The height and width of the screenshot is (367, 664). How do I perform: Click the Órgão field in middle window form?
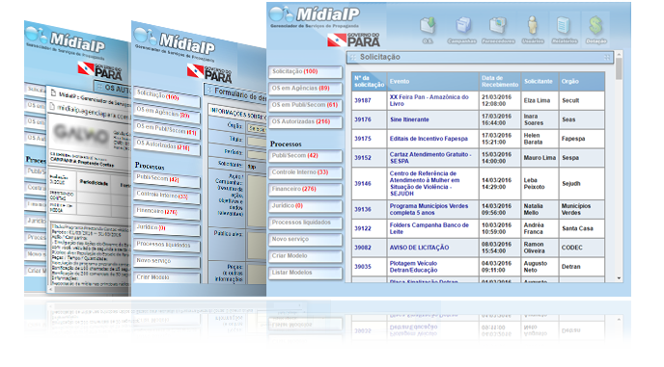[257, 128]
